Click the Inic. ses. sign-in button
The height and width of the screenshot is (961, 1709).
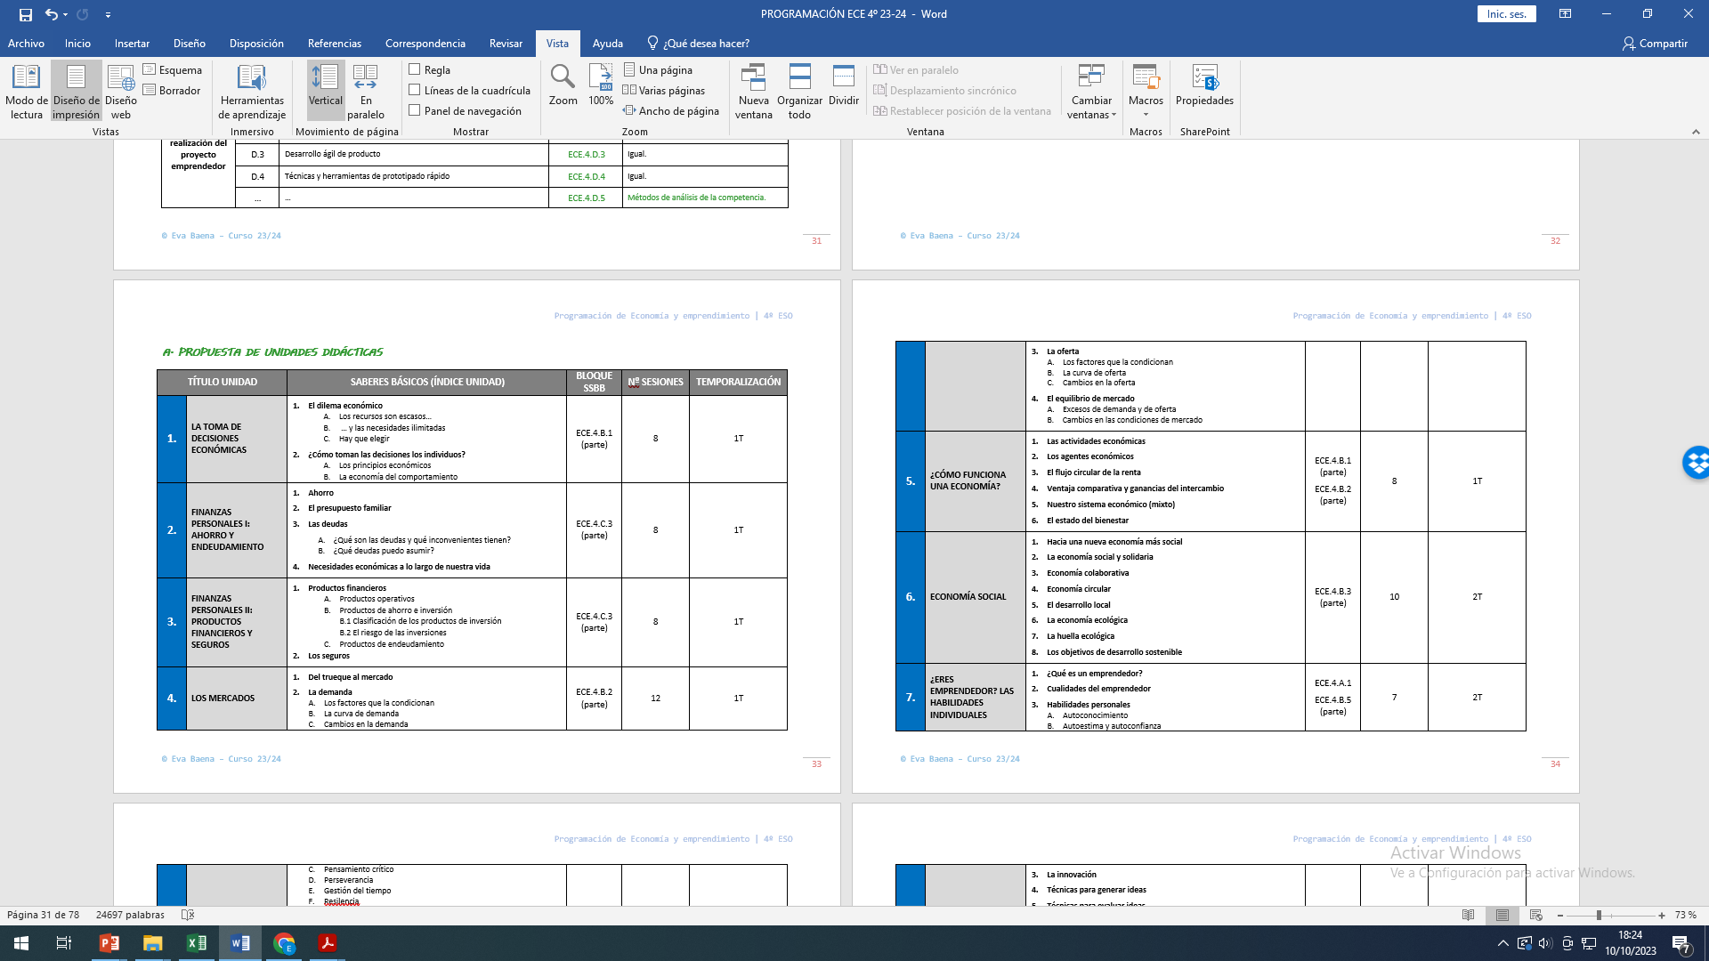[x=1506, y=14]
